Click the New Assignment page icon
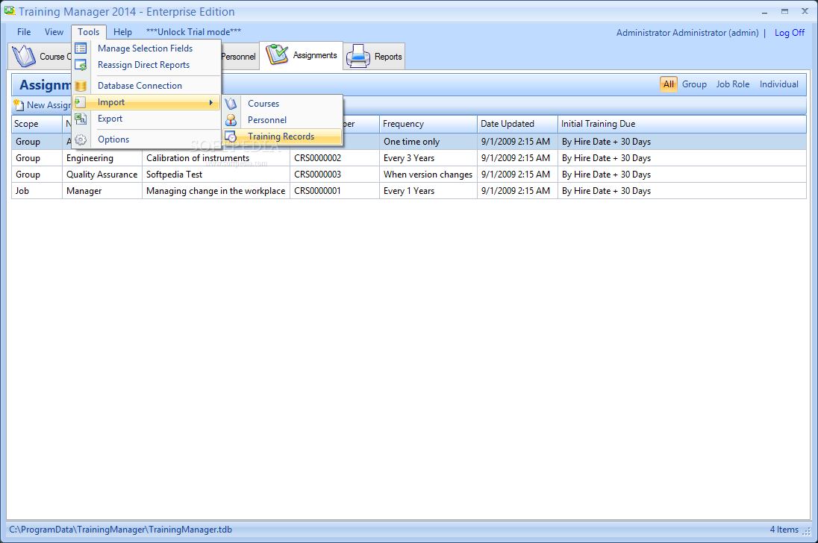The image size is (818, 543). click(x=19, y=105)
